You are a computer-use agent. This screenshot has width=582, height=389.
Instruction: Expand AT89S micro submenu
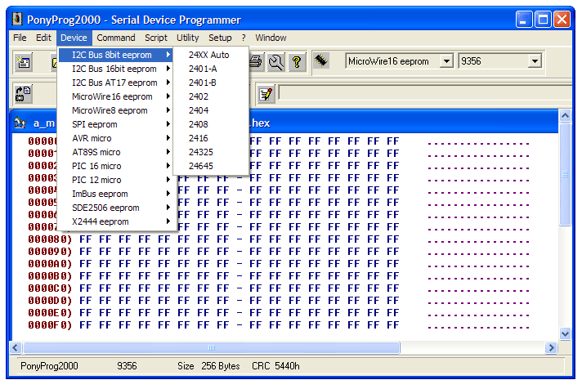pos(117,152)
